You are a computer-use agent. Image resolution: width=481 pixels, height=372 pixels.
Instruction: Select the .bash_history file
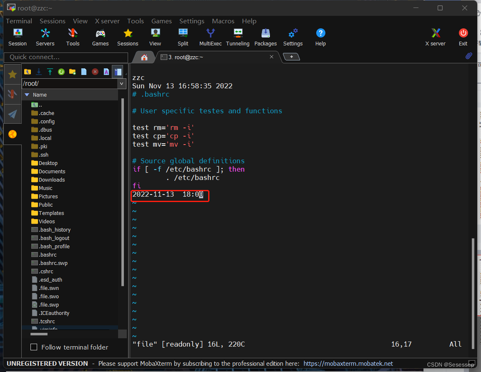51,230
